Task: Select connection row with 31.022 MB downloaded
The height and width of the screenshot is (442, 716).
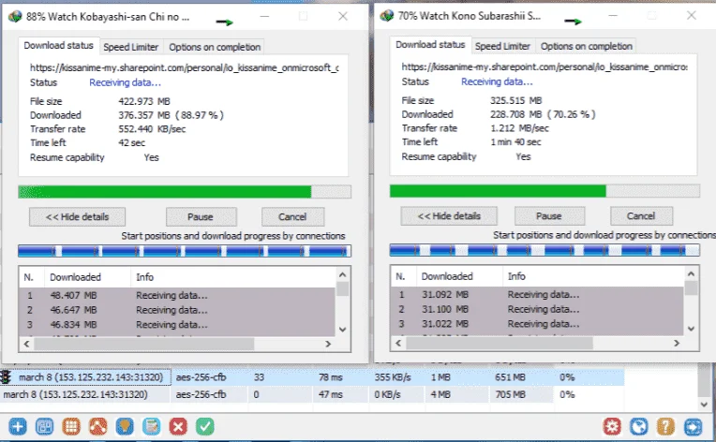Action: pyautogui.click(x=537, y=323)
